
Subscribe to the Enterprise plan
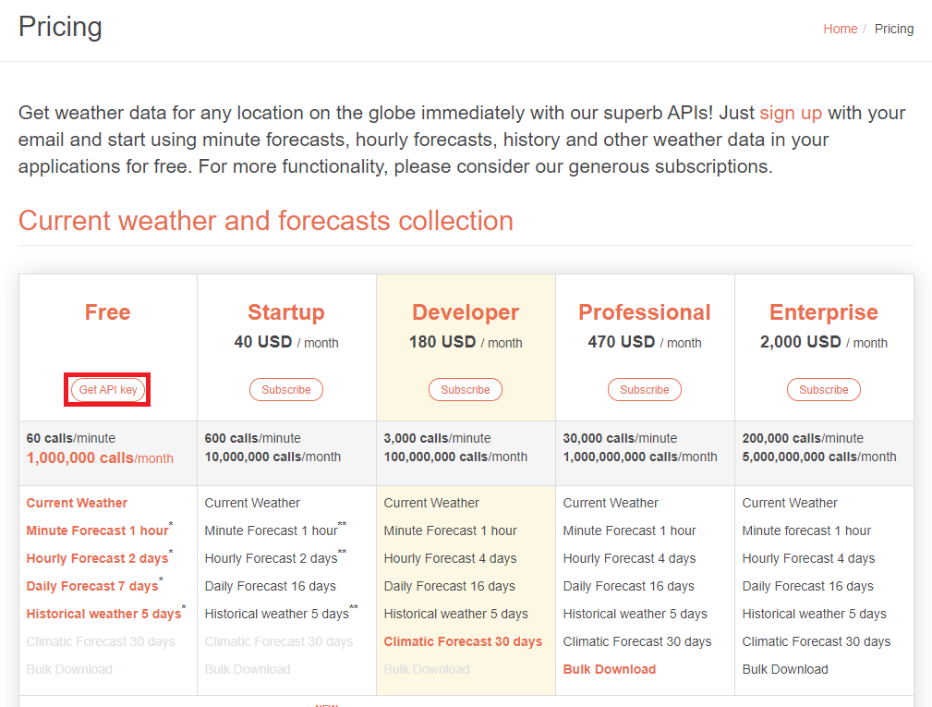coord(823,389)
